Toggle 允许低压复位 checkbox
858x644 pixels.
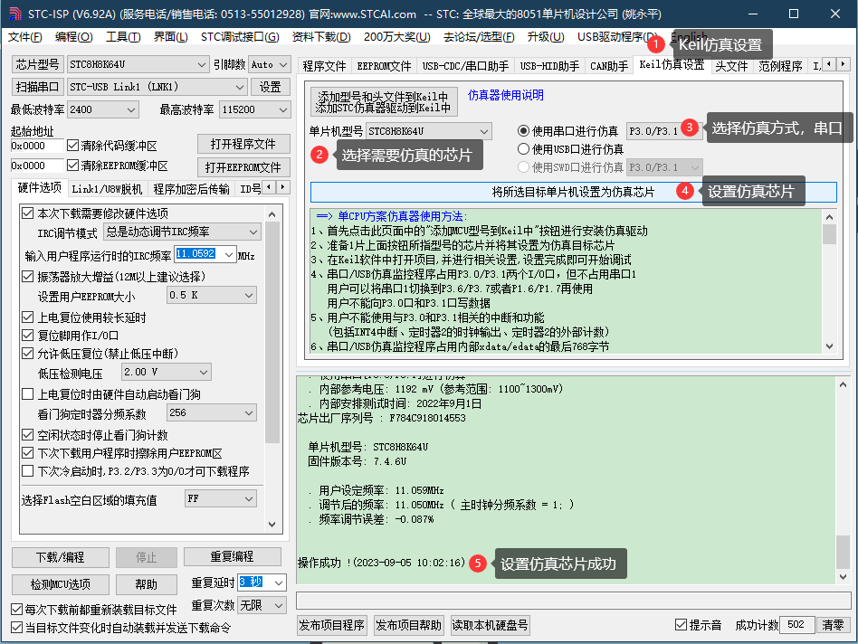pyautogui.click(x=27, y=354)
